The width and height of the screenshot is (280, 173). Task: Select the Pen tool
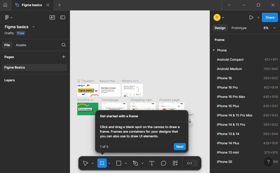[x=135, y=163]
